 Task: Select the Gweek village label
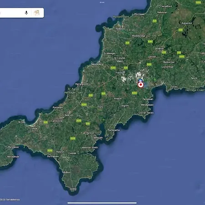pyautogui.click(x=72, y=153)
